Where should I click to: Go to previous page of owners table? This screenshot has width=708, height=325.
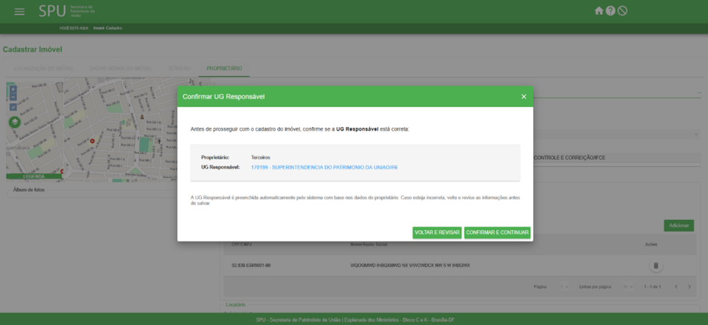tap(676, 287)
